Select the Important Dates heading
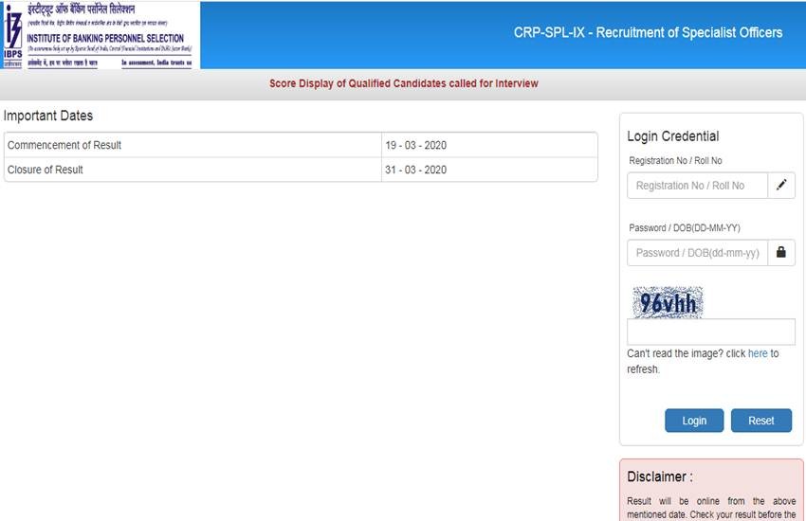This screenshot has width=806, height=521. click(48, 116)
